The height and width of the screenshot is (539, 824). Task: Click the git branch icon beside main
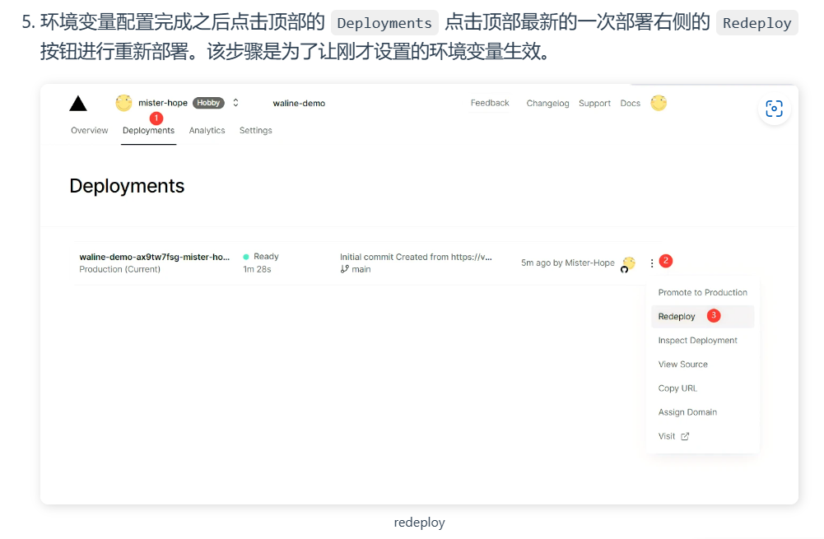[345, 269]
